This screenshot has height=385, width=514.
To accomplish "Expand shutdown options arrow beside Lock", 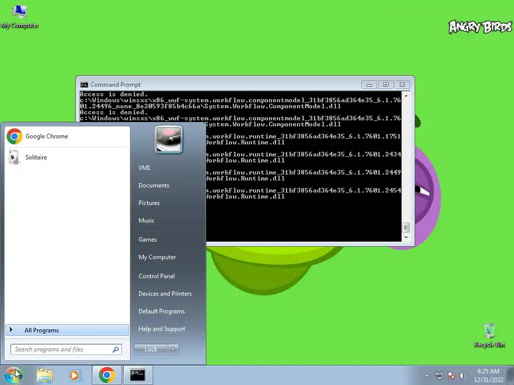I will [x=173, y=349].
